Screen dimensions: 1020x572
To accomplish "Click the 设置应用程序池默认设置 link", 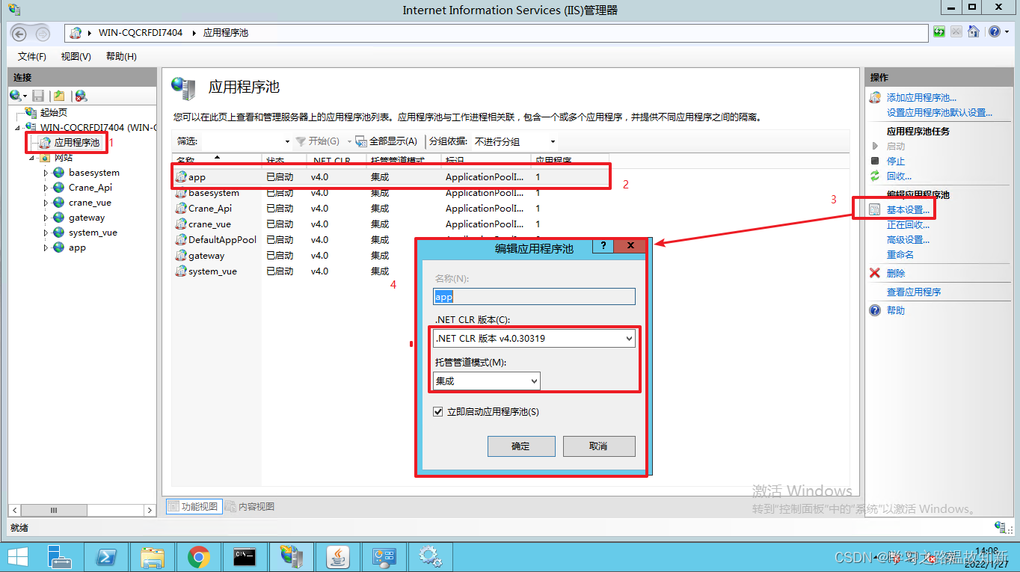I will [939, 113].
